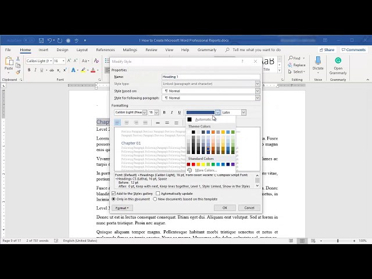Open the Style type dropdown
The width and height of the screenshot is (372, 279).
pyautogui.click(x=257, y=84)
